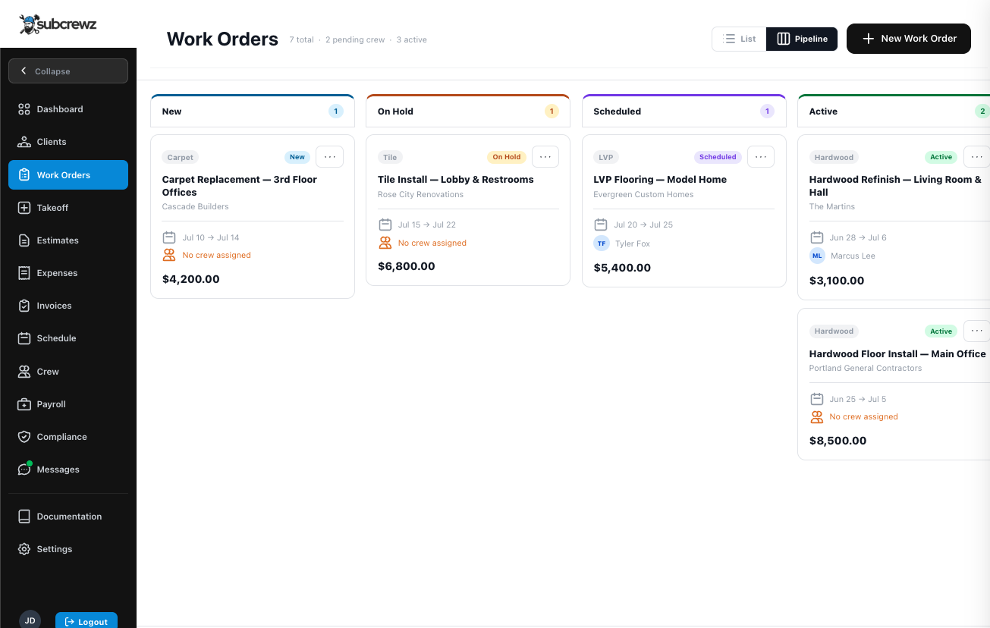Screen dimensions: 990x628
Task: Open options menu on Tile Install card
Action: pos(545,157)
